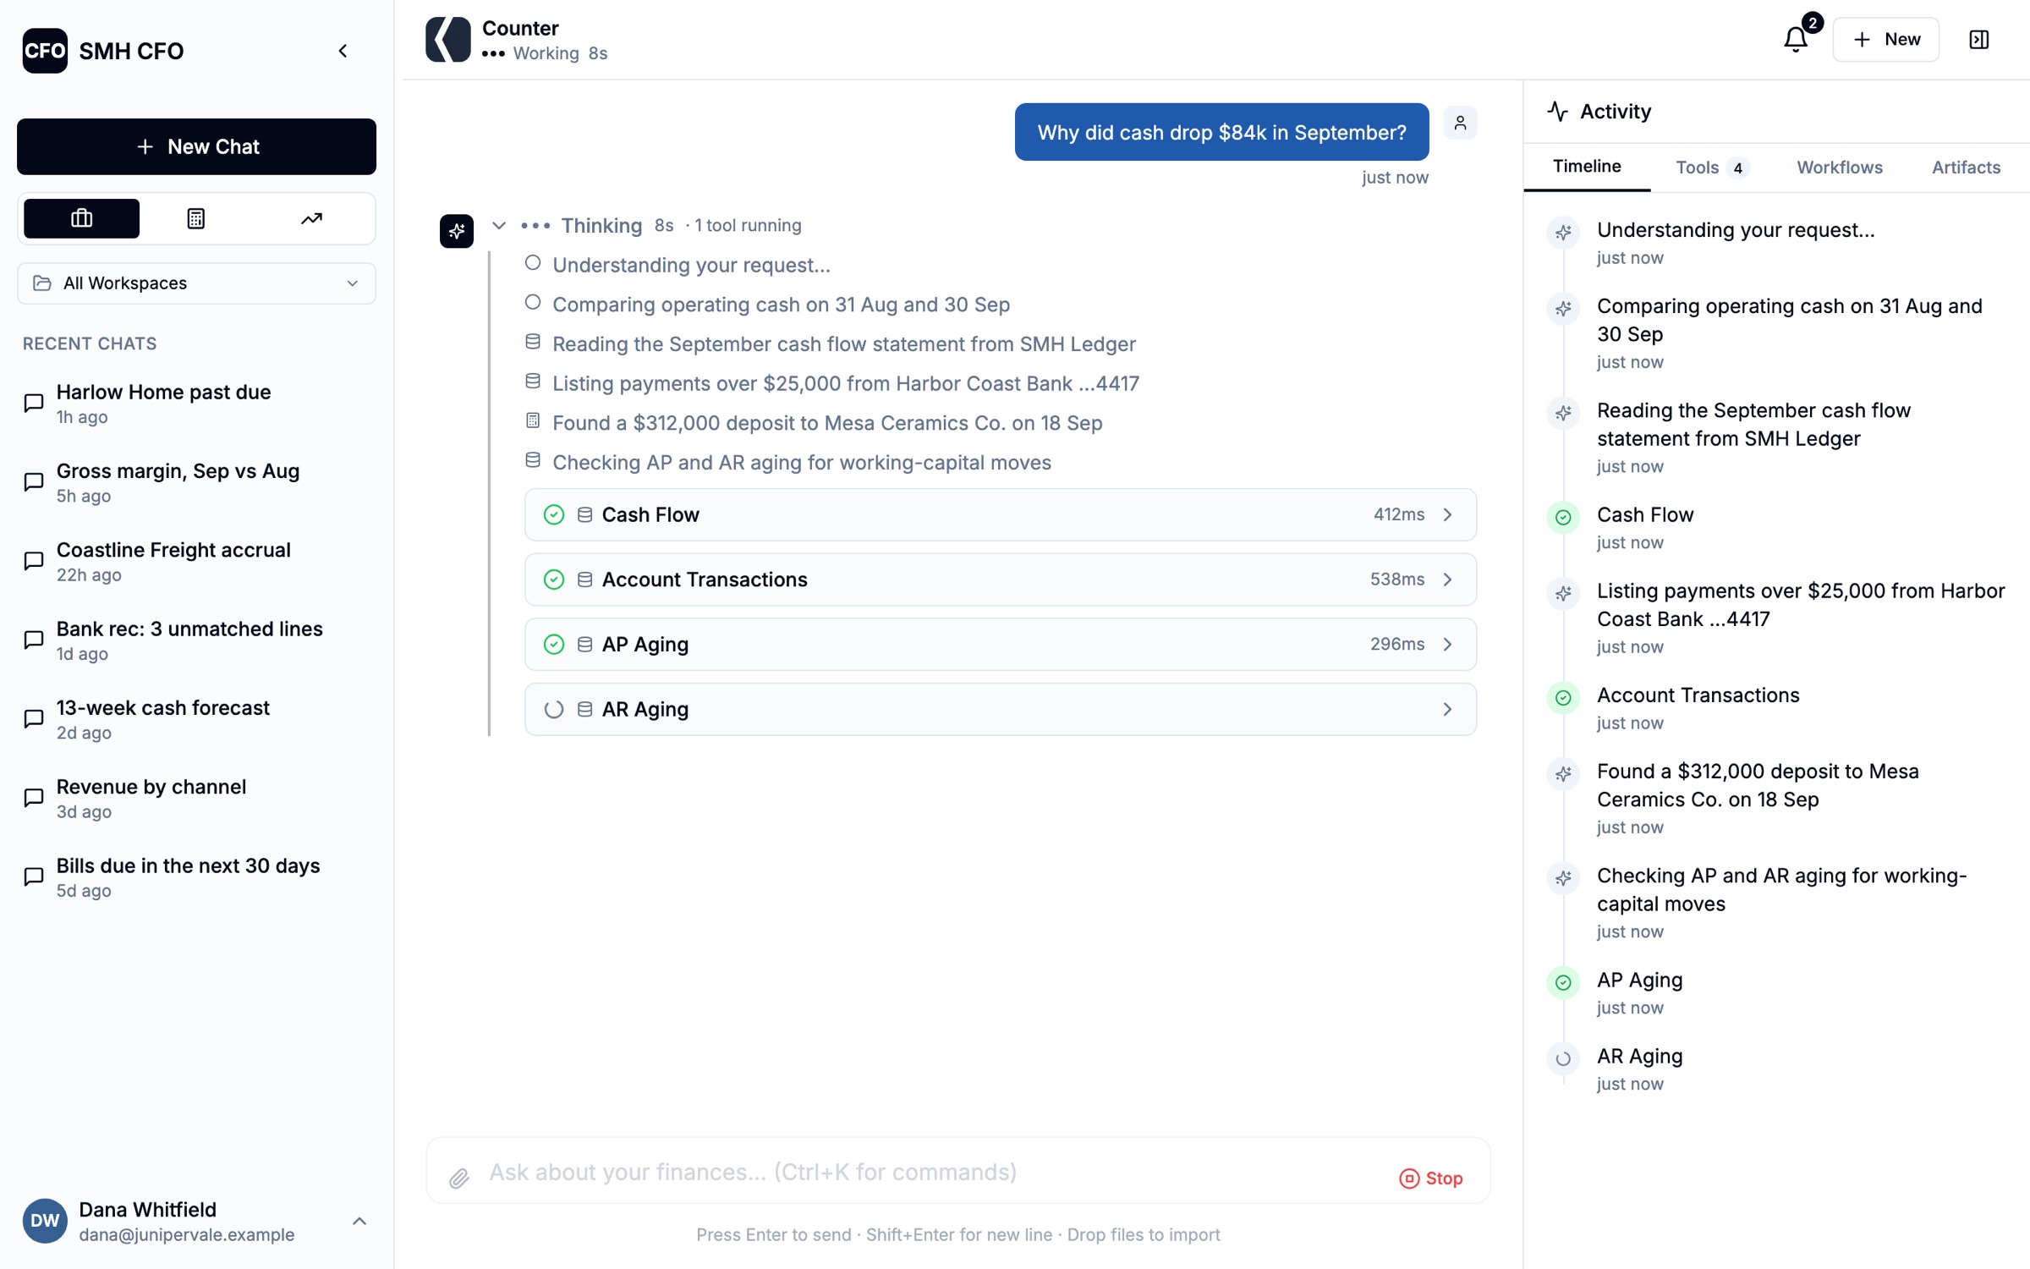Select the calculator view icon
The image size is (2030, 1269).
point(196,218)
